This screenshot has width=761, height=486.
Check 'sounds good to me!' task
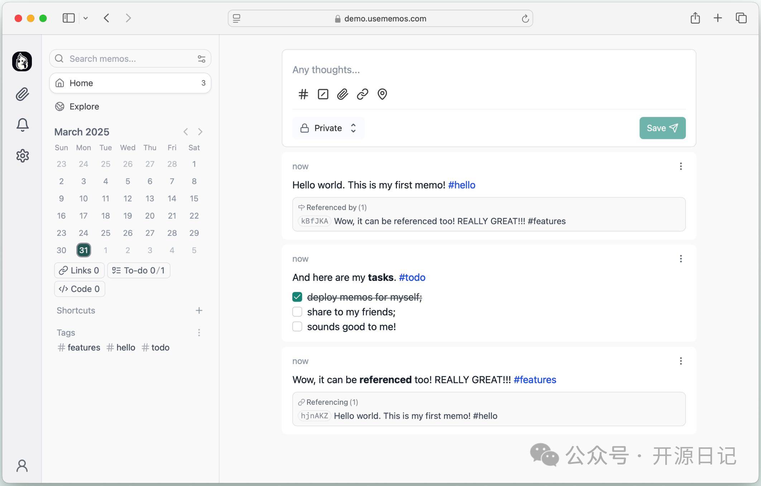(297, 326)
